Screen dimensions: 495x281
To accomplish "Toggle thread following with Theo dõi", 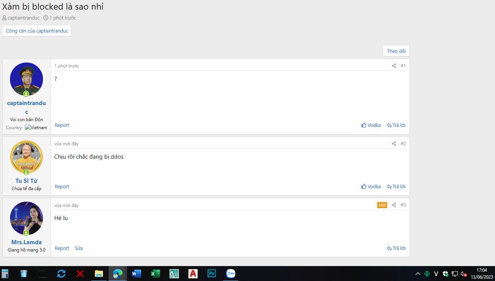I will coord(396,51).
